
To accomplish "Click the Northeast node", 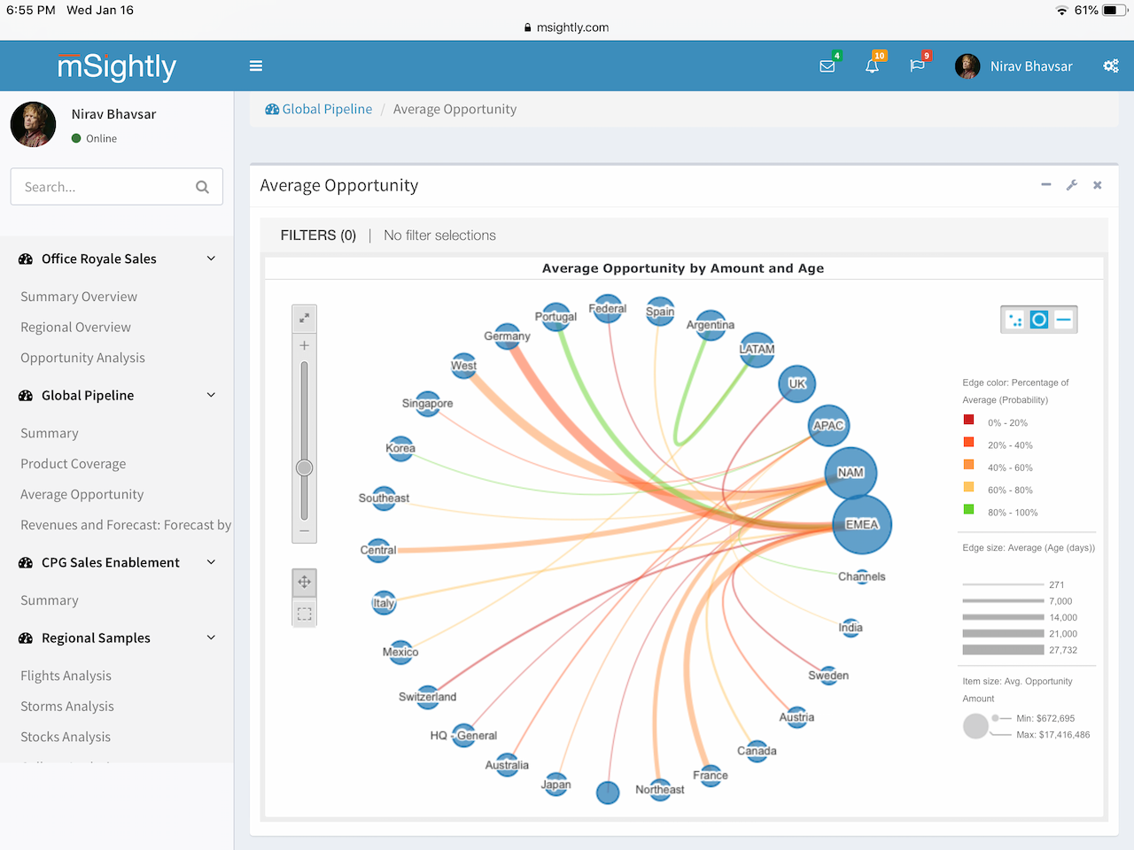I will point(660,789).
